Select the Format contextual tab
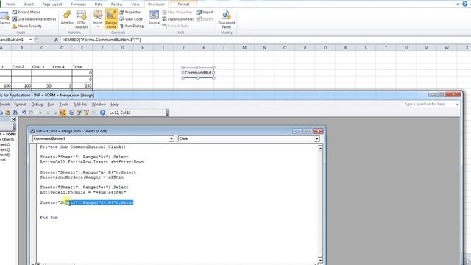This screenshot has height=265, width=471. coord(183,4)
